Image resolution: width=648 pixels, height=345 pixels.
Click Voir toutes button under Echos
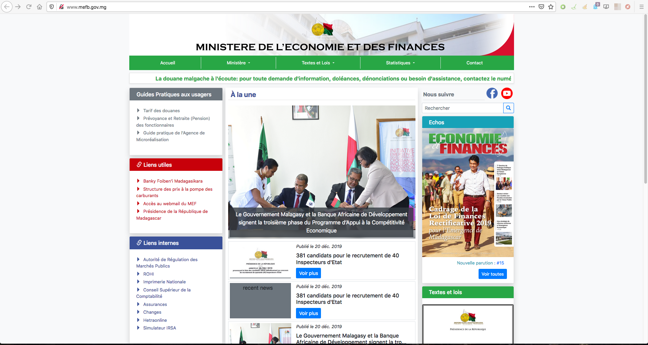[492, 274]
